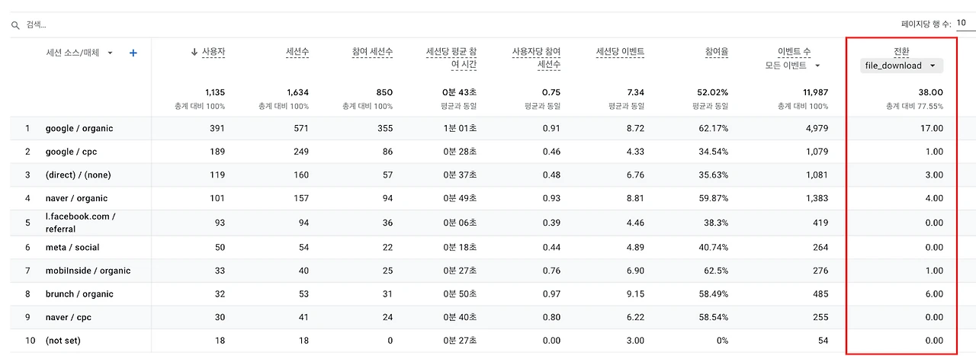Select the naver / organic row
The width and height of the screenshot is (976, 356).
76,198
